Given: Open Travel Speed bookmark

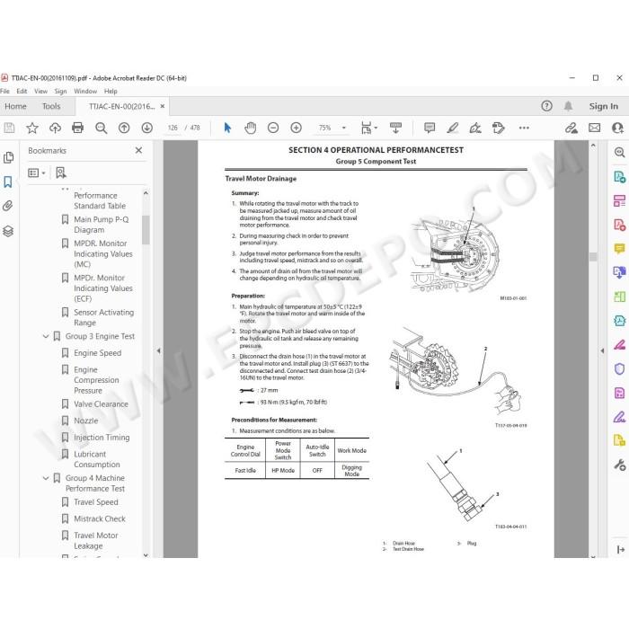Looking at the screenshot, I should tap(96, 502).
